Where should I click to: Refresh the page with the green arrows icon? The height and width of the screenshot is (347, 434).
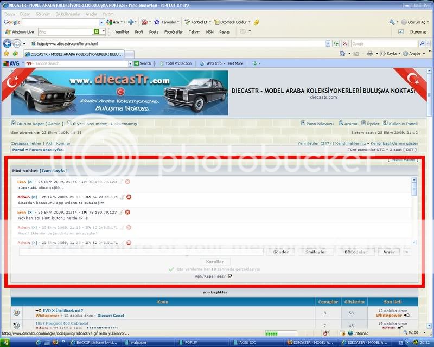336,43
